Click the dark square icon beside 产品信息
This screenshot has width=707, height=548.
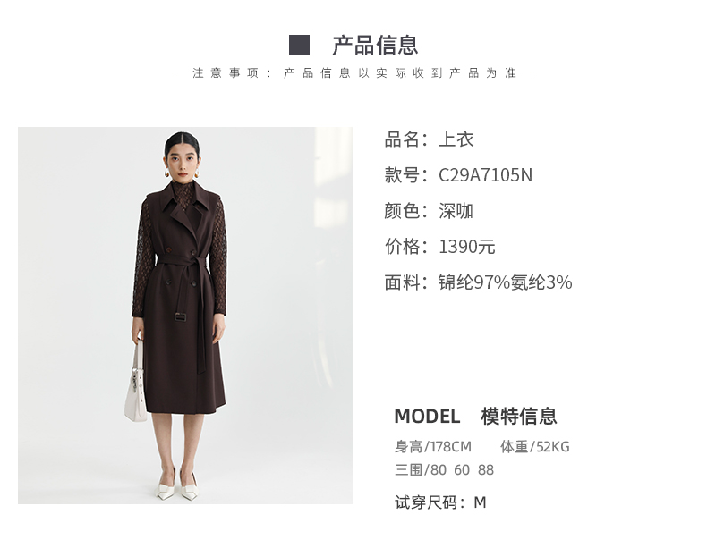tap(299, 45)
